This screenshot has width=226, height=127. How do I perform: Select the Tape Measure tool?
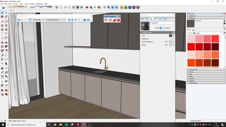[2, 55]
